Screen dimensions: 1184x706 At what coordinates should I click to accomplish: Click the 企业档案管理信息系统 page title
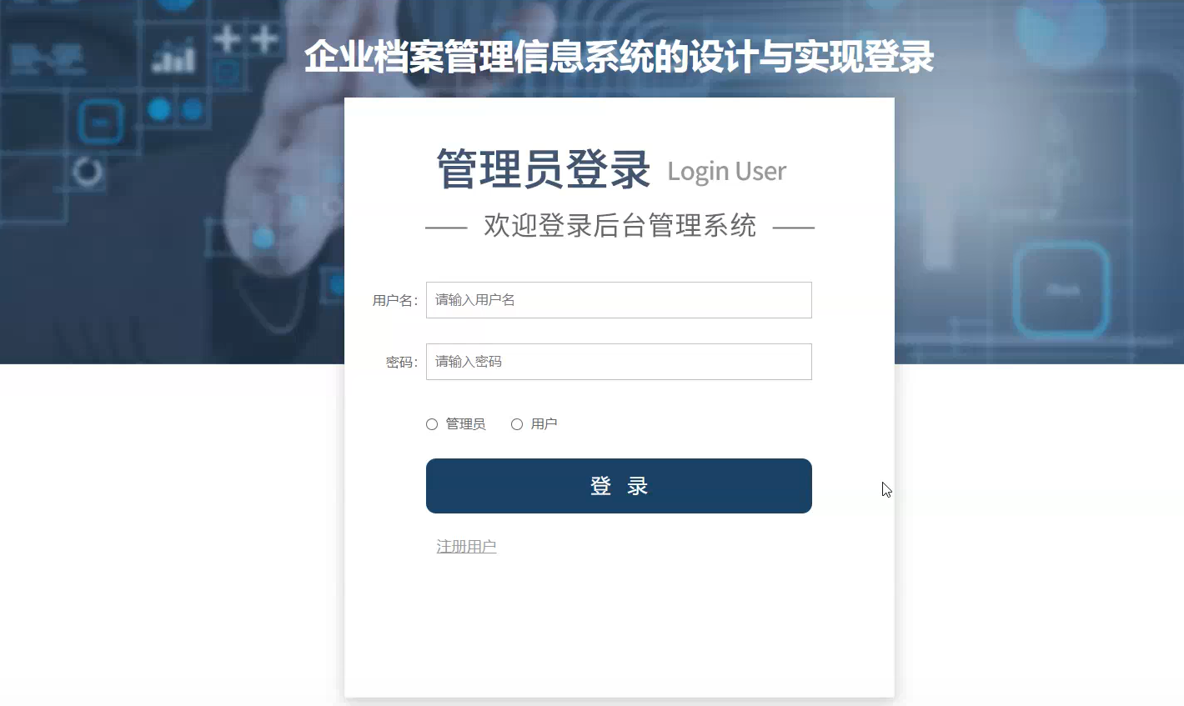pos(619,58)
